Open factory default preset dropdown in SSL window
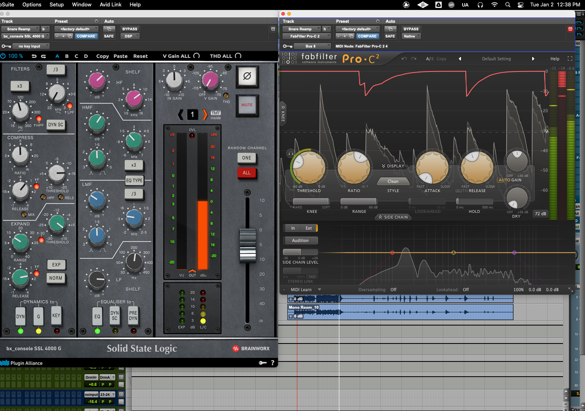 76,29
